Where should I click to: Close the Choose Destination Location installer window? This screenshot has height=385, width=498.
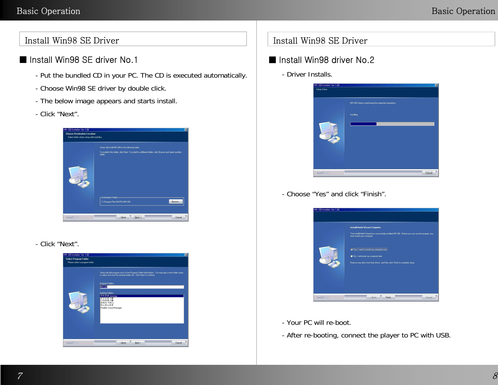click(x=186, y=130)
